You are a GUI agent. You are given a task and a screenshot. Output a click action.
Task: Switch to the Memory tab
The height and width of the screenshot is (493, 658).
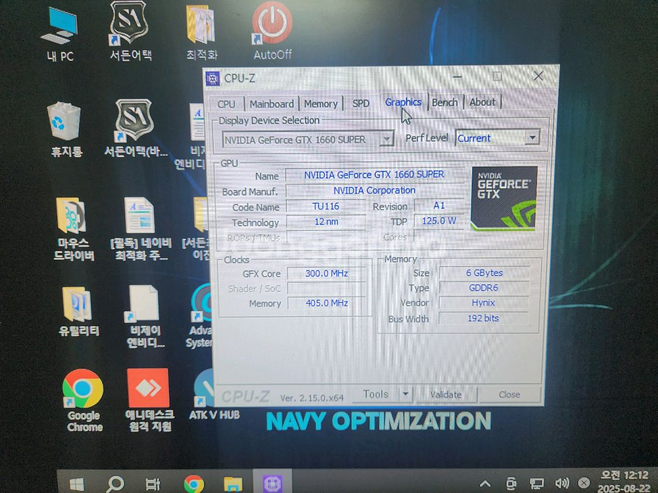320,104
